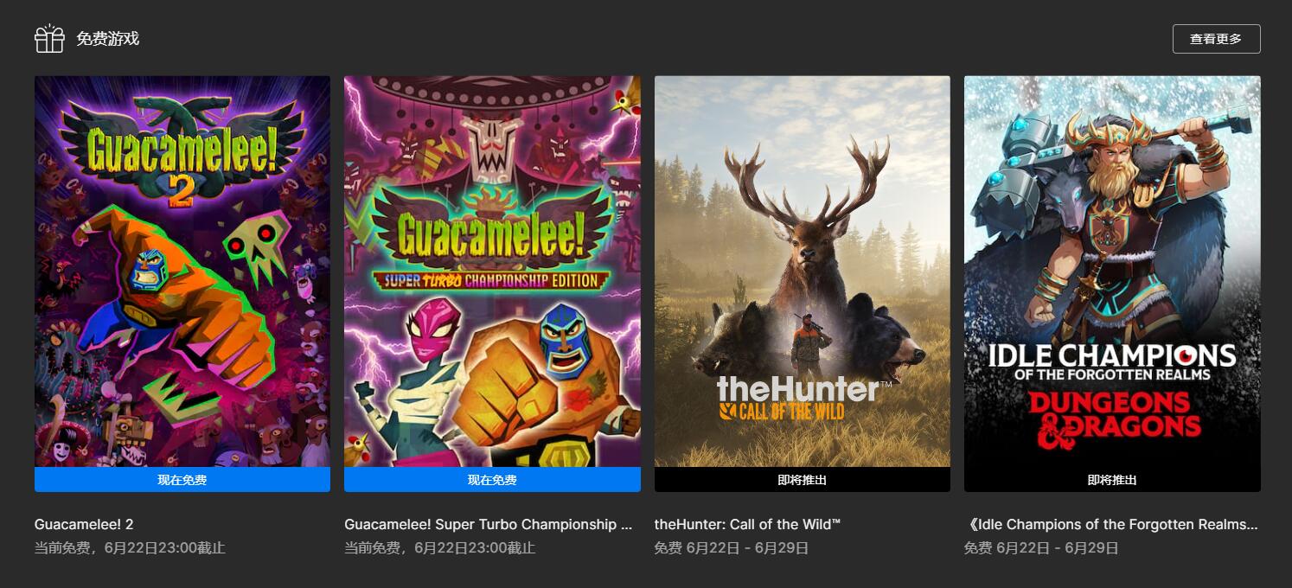The width and height of the screenshot is (1292, 588).
Task: Click 现在免费 banner under Guacamelee! 2
Action: (x=182, y=480)
